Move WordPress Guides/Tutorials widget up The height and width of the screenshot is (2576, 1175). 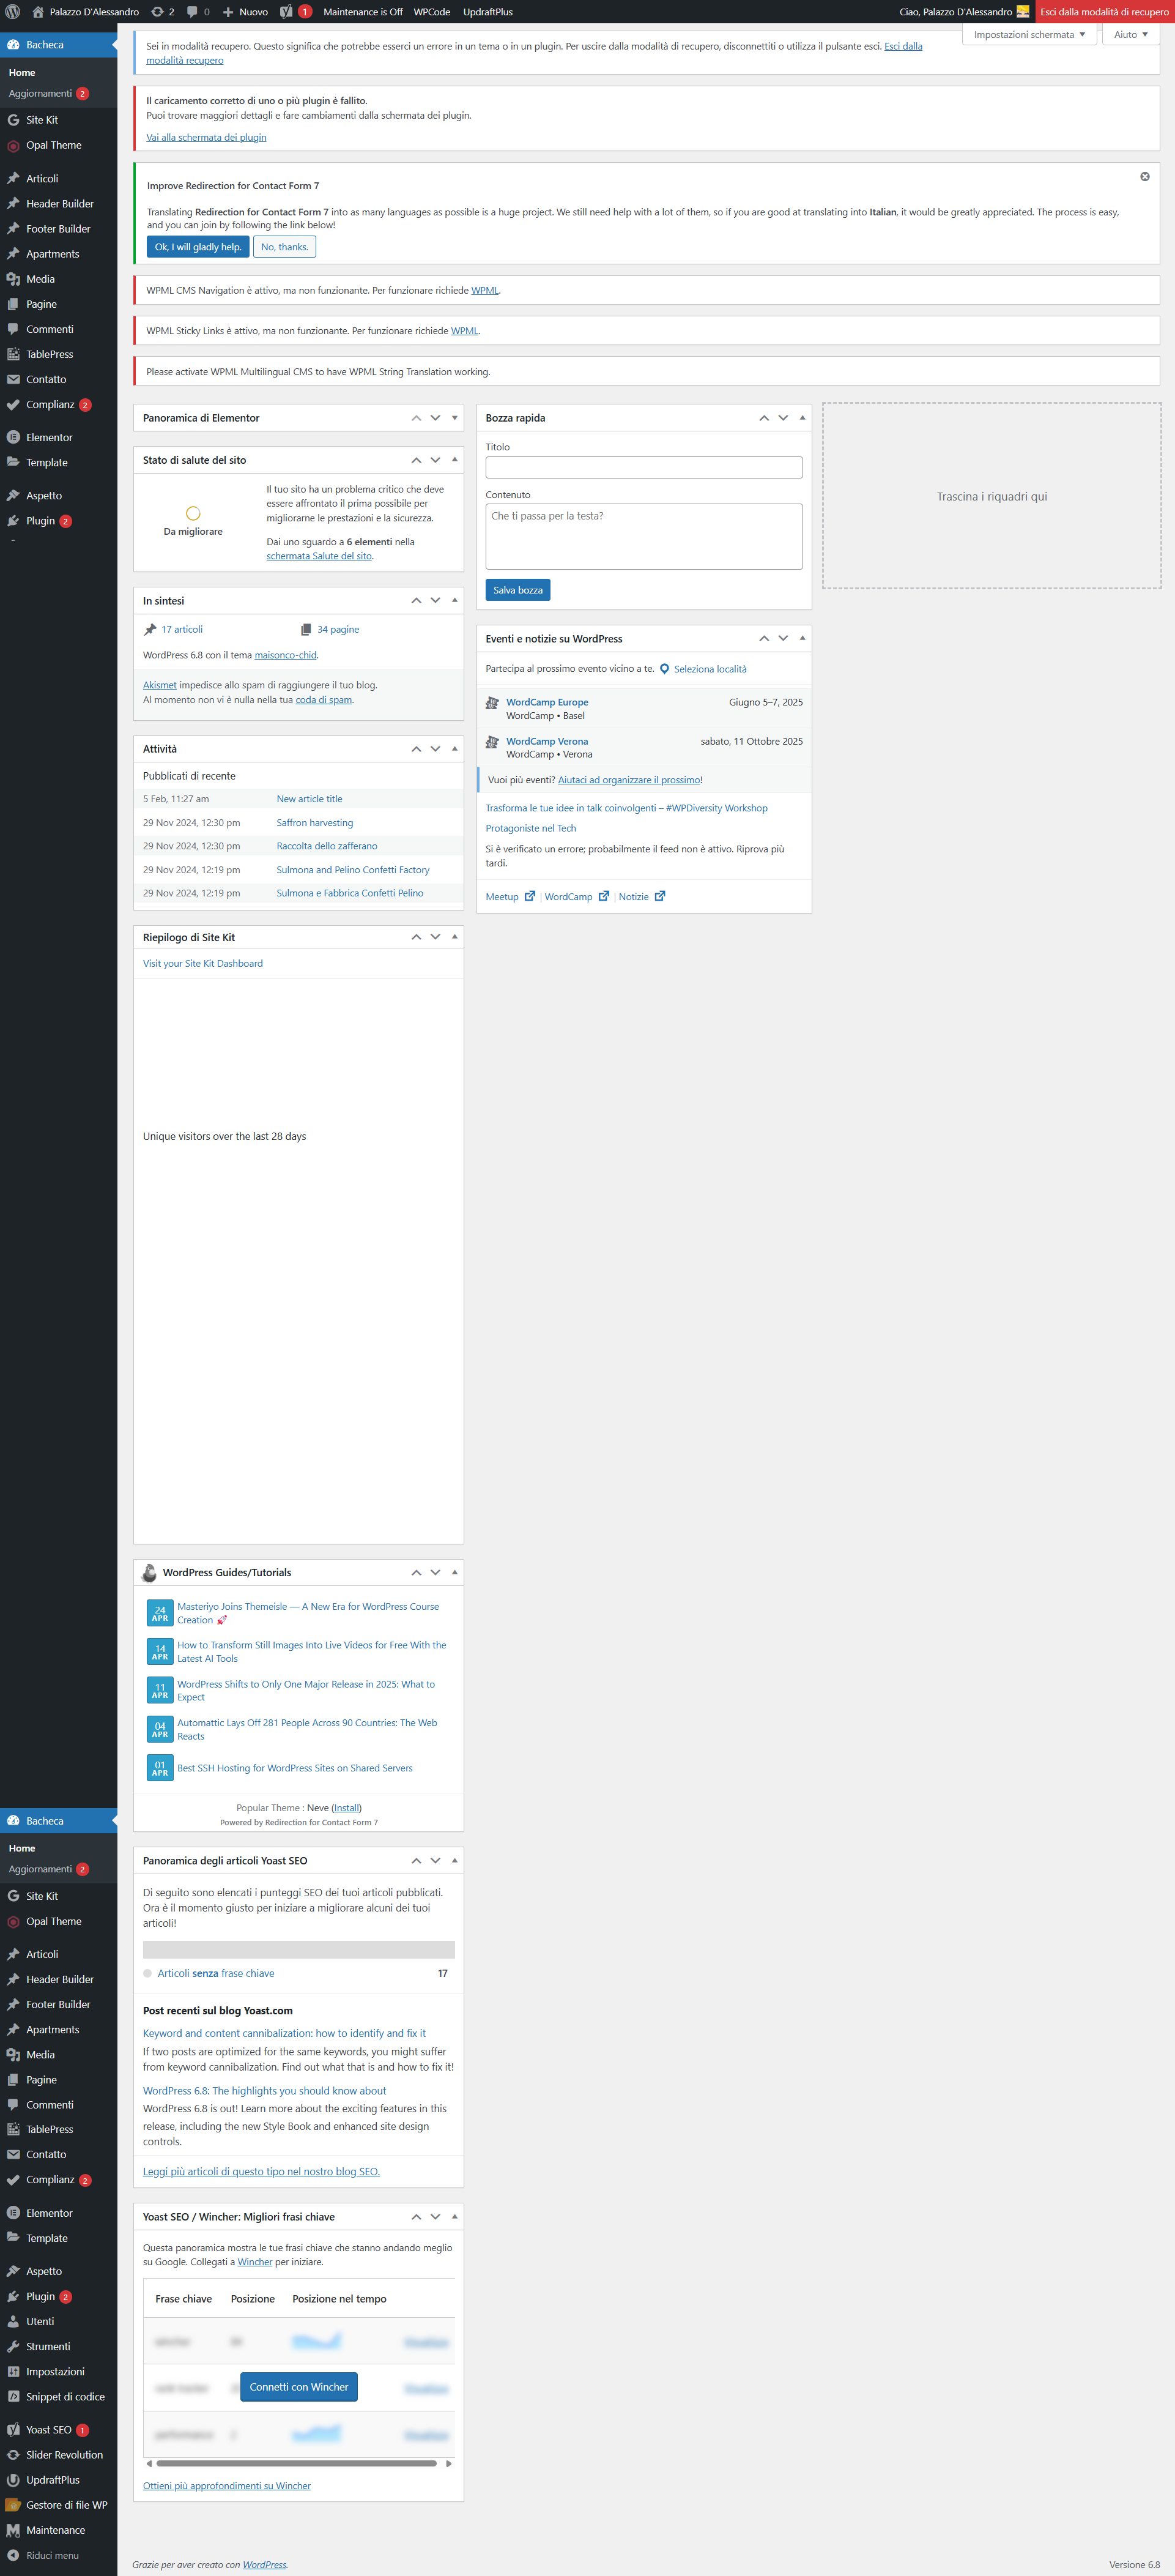[416, 1572]
